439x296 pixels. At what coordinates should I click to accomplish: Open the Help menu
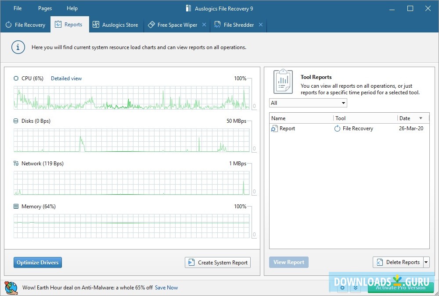coord(72,8)
